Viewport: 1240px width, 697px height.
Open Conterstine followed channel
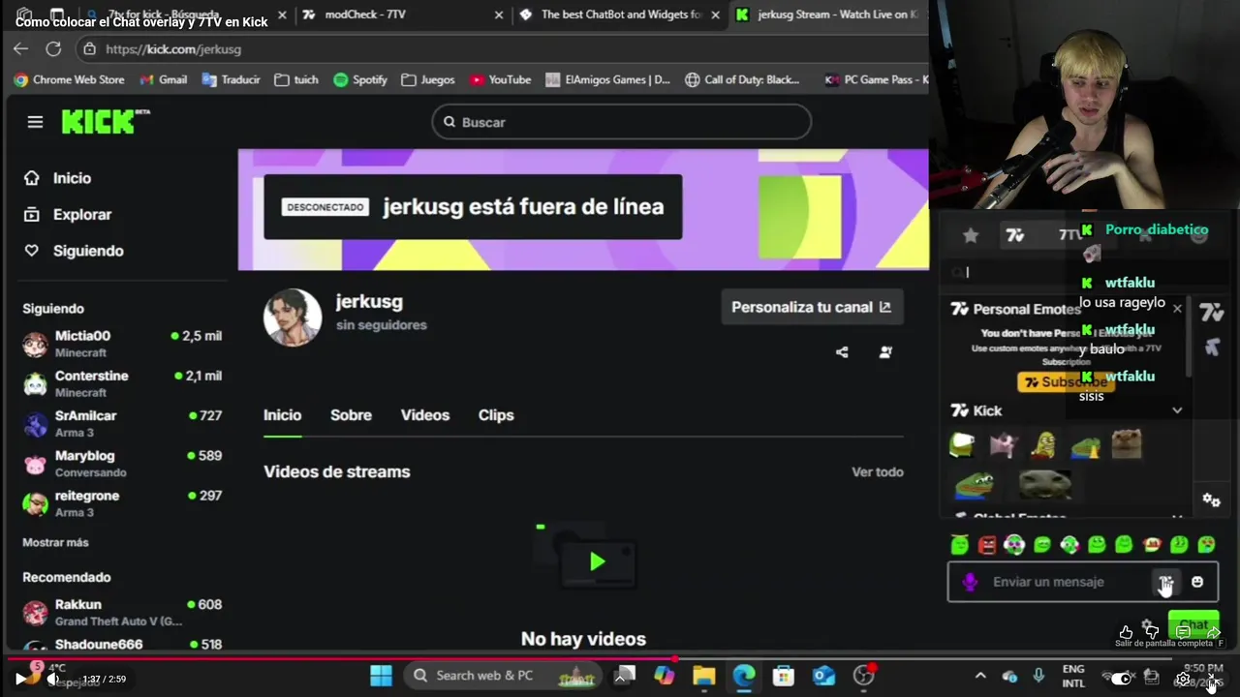(122, 383)
